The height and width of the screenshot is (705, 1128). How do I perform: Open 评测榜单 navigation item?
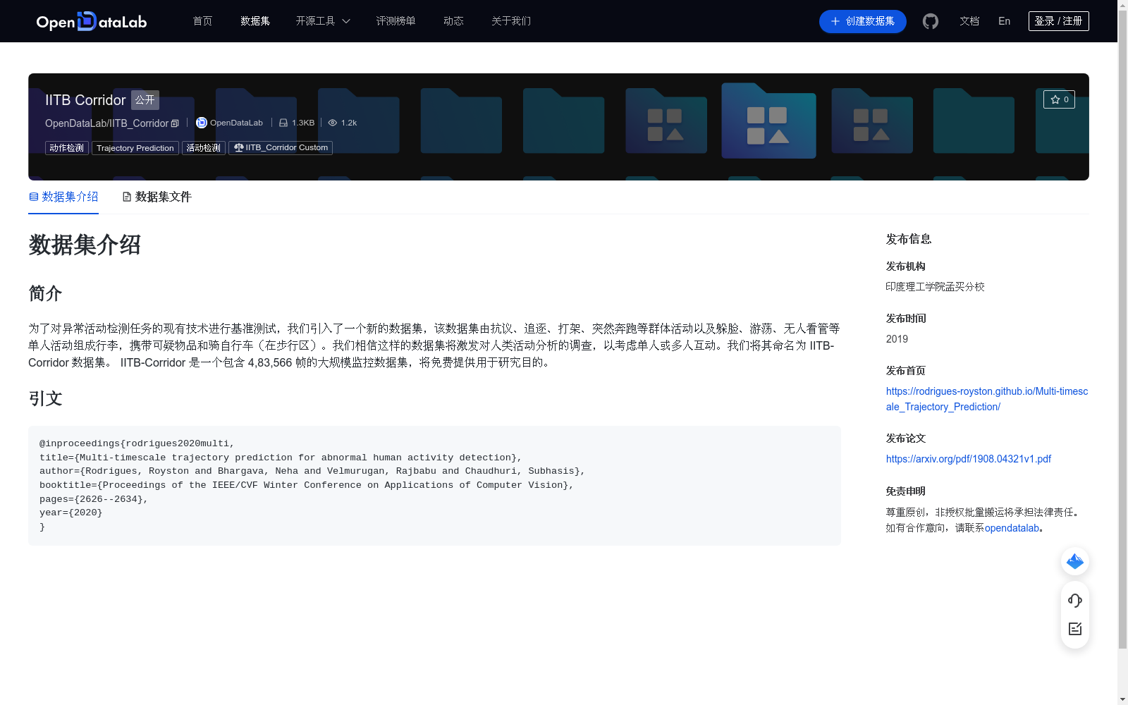pyautogui.click(x=396, y=21)
